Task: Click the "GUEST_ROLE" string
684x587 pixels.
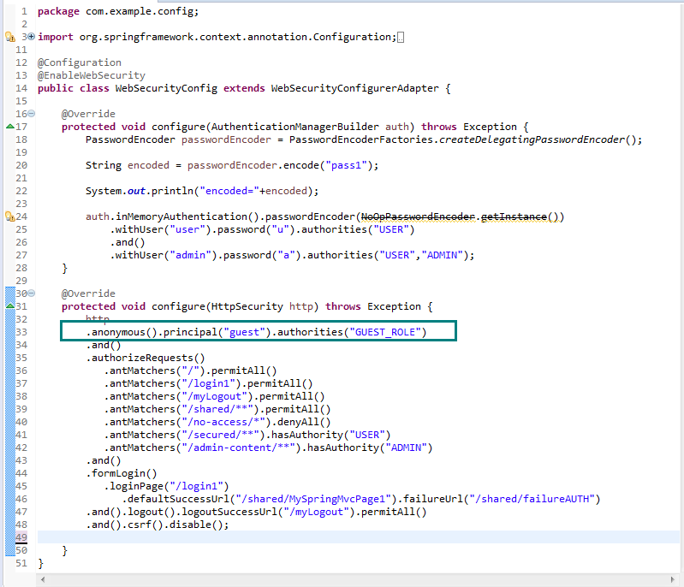Action: click(385, 332)
